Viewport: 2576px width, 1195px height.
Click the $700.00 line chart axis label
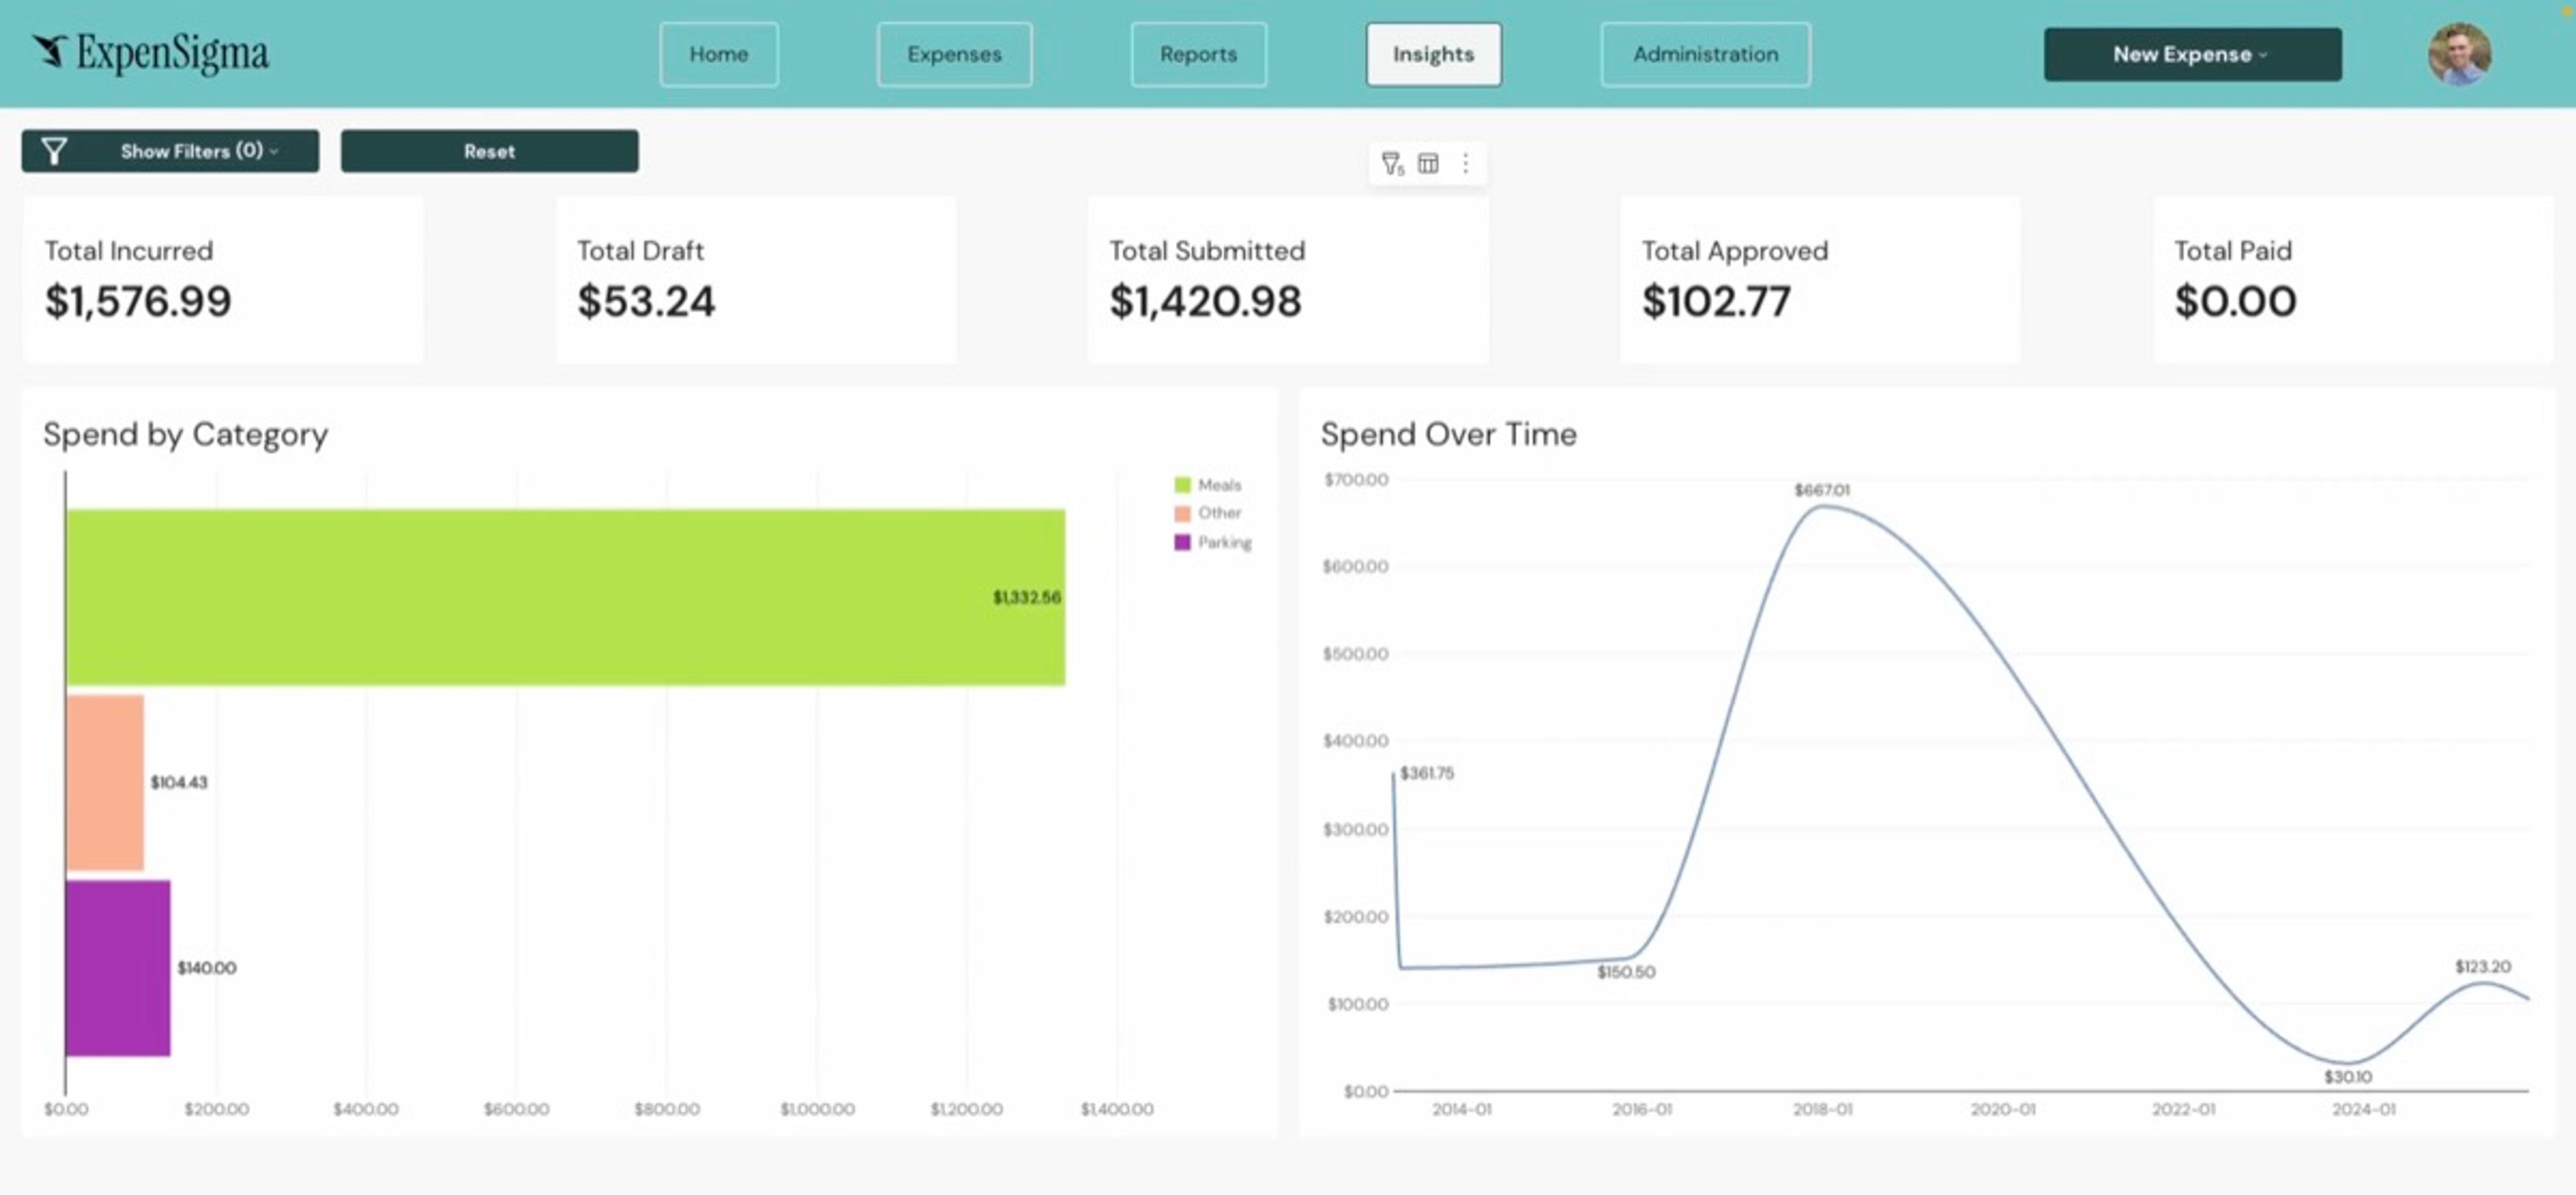(1356, 480)
